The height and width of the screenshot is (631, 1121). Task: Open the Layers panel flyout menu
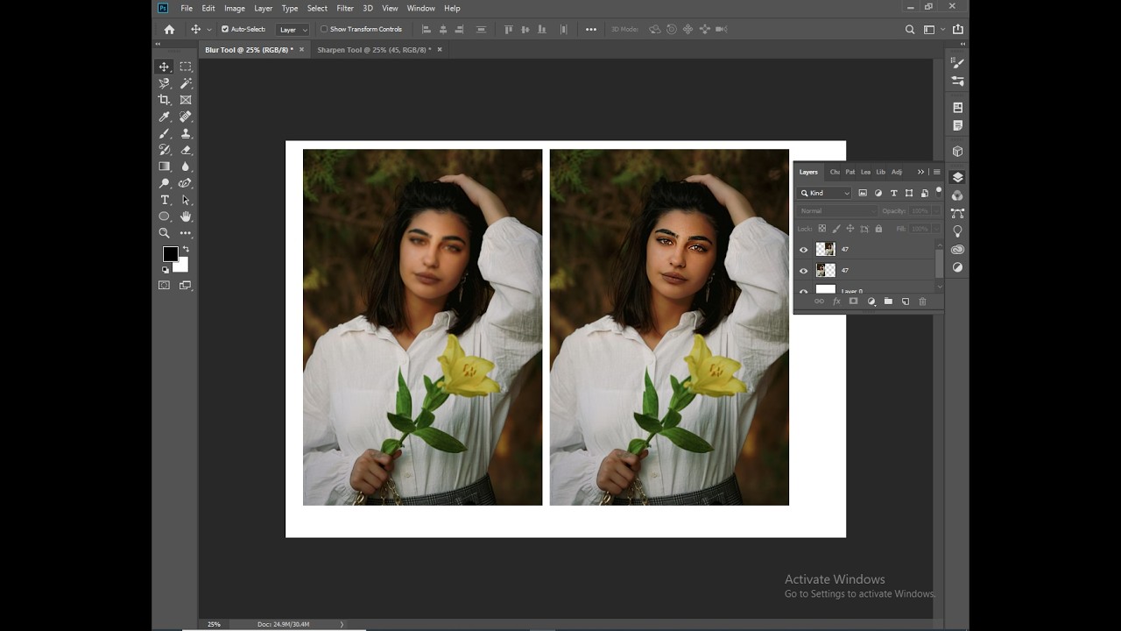pos(936,172)
